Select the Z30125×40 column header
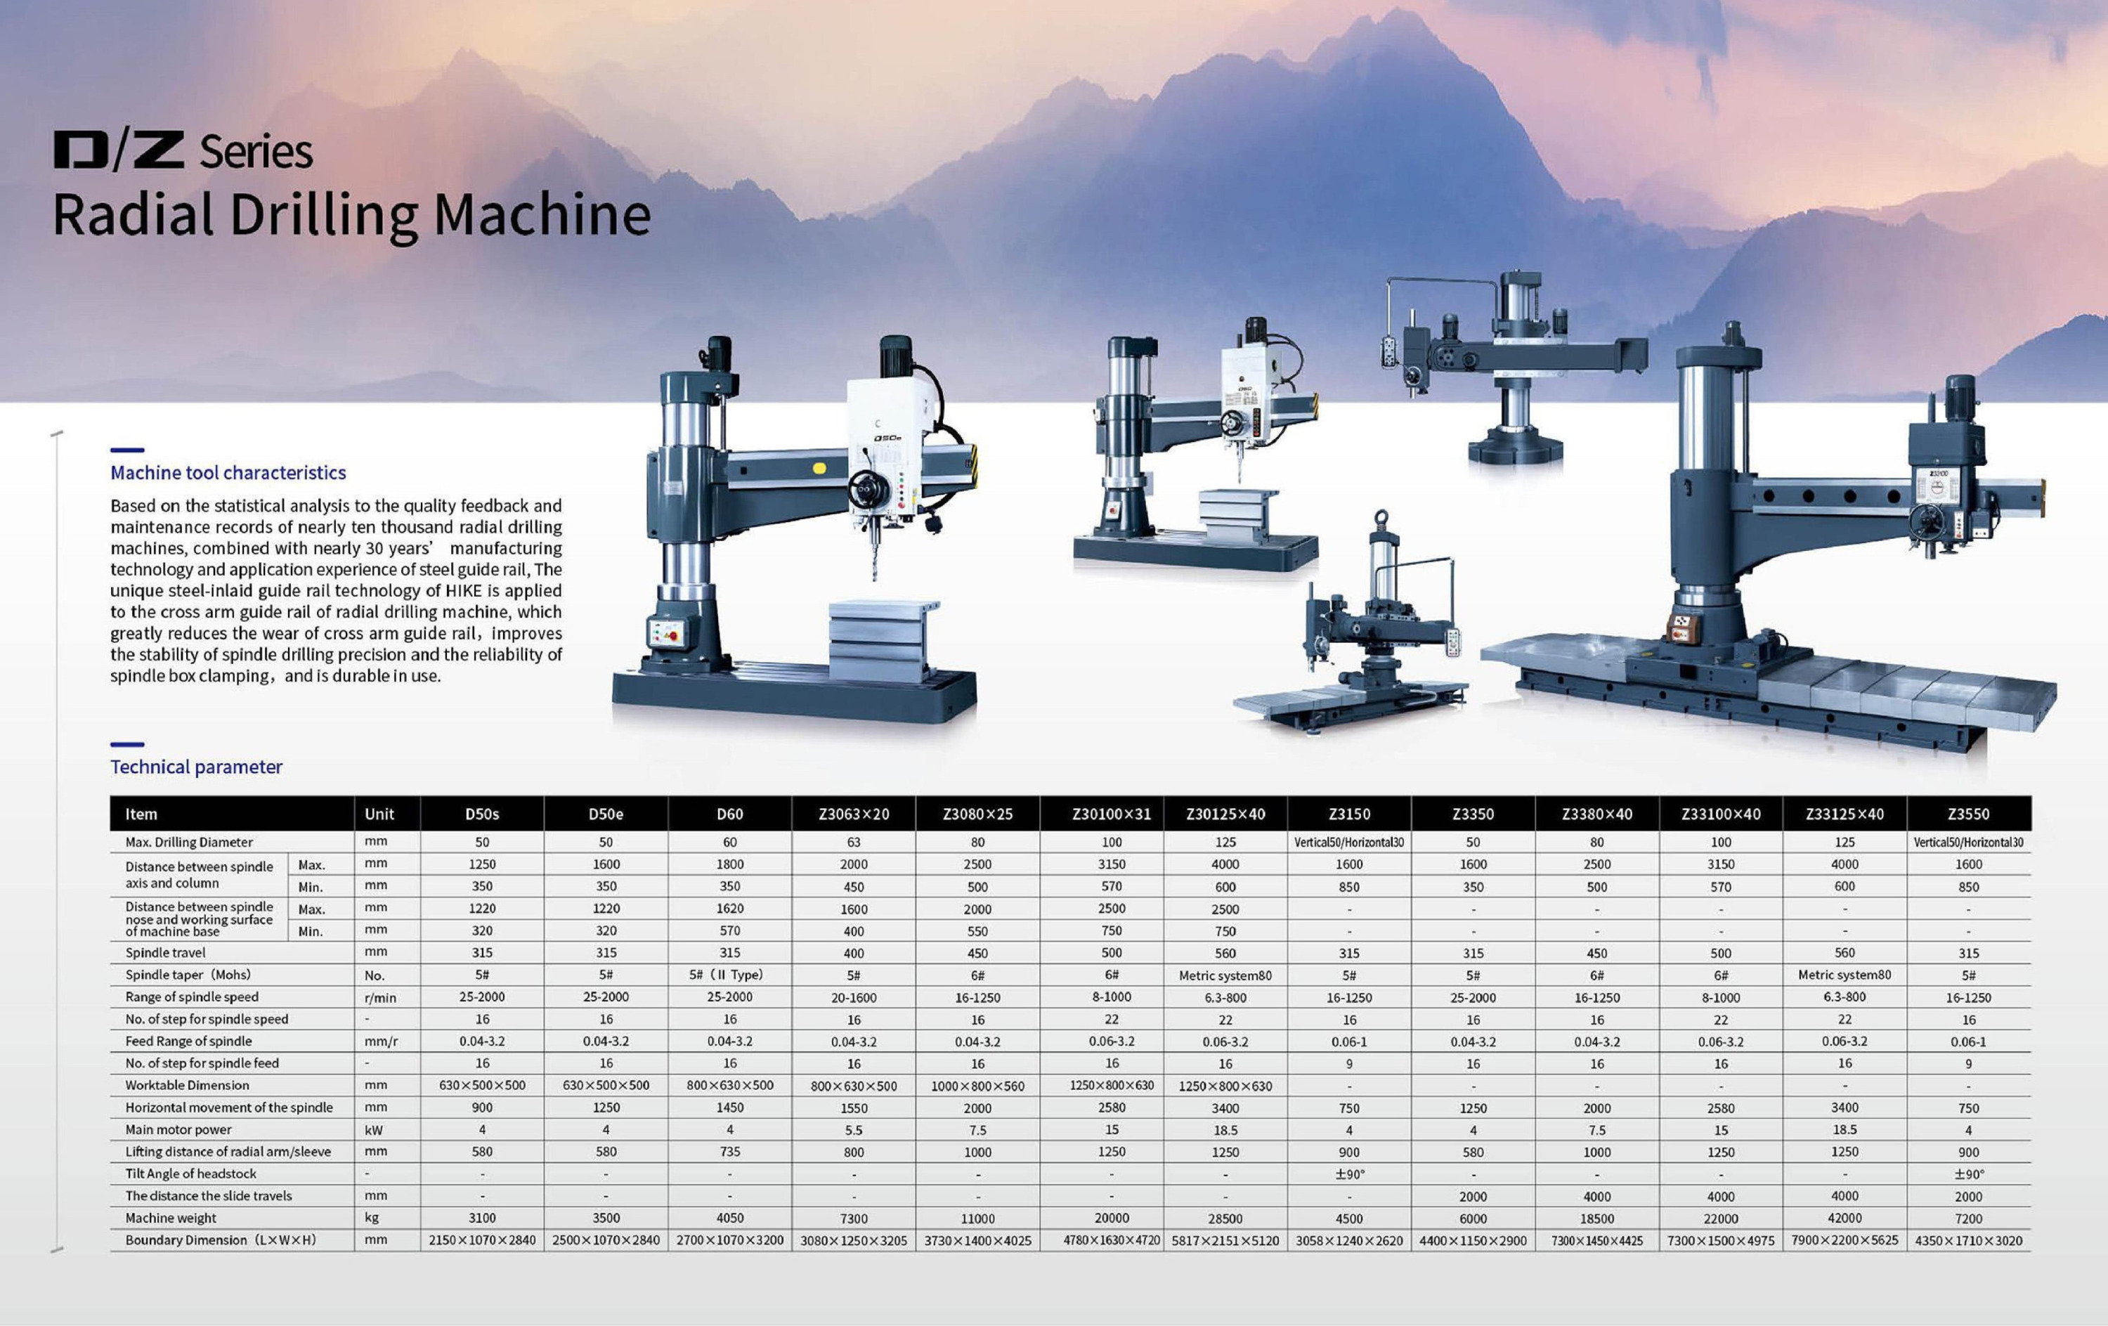The image size is (2108, 1326). [1225, 814]
